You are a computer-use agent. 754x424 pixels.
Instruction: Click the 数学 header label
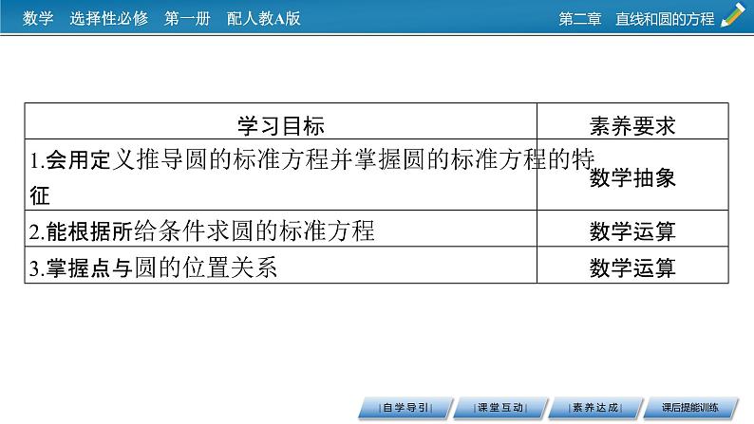[37, 18]
